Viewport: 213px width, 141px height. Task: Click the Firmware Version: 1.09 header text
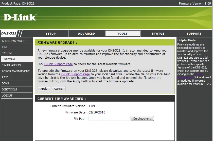195,3
